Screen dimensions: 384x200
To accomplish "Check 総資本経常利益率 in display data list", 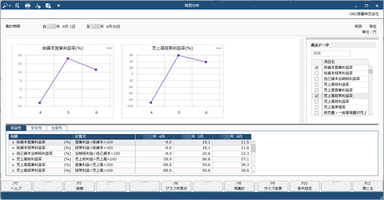I will [317, 73].
